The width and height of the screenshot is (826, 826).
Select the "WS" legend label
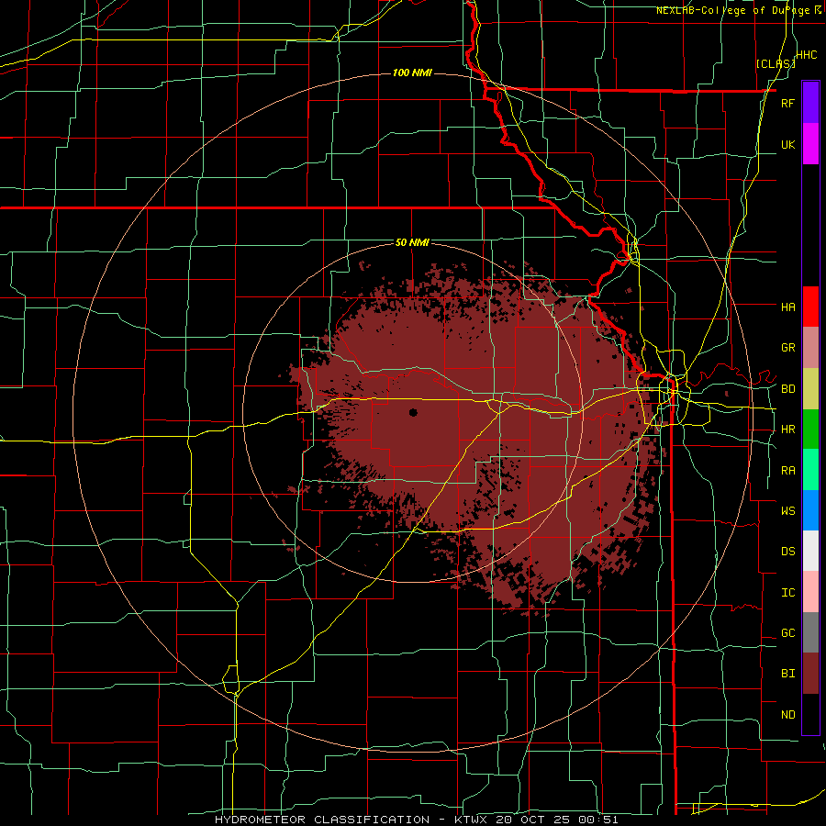click(x=787, y=511)
